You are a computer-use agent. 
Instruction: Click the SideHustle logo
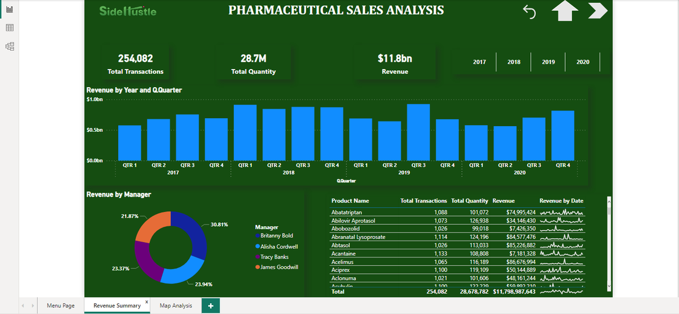[128, 11]
